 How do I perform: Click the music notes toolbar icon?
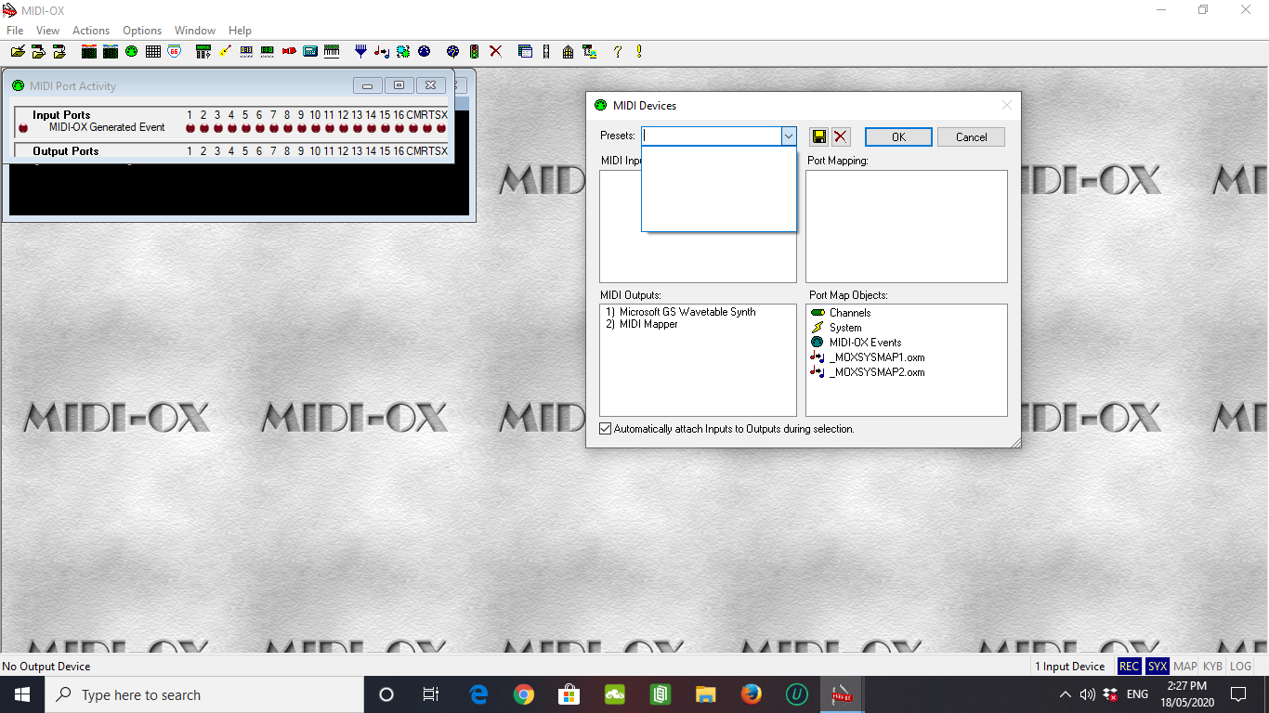coord(382,52)
